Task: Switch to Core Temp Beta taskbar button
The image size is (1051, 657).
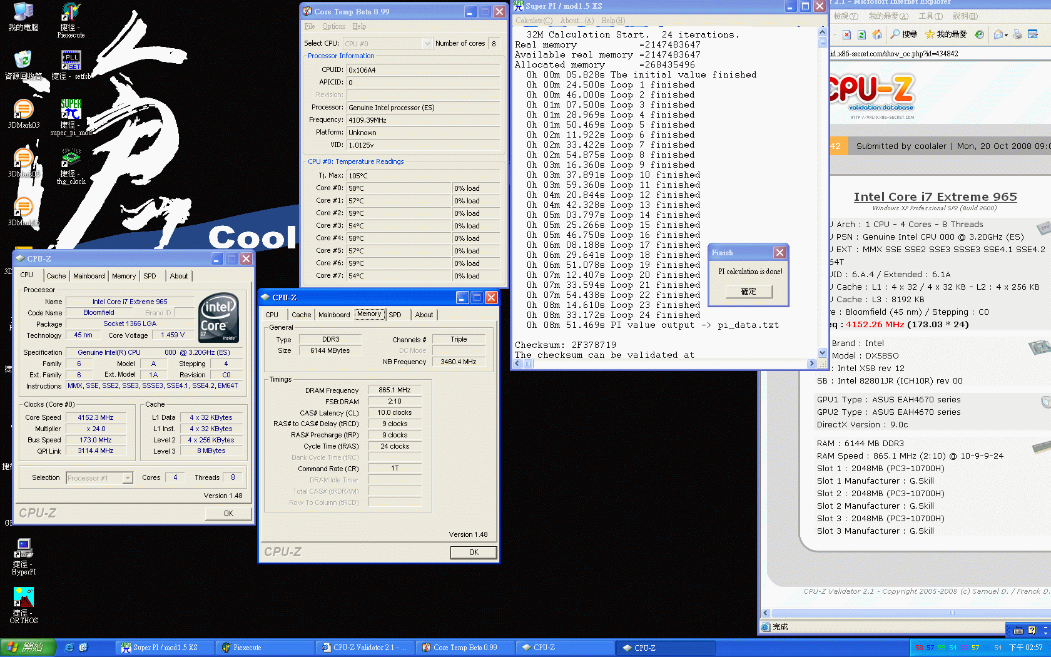Action: (465, 648)
